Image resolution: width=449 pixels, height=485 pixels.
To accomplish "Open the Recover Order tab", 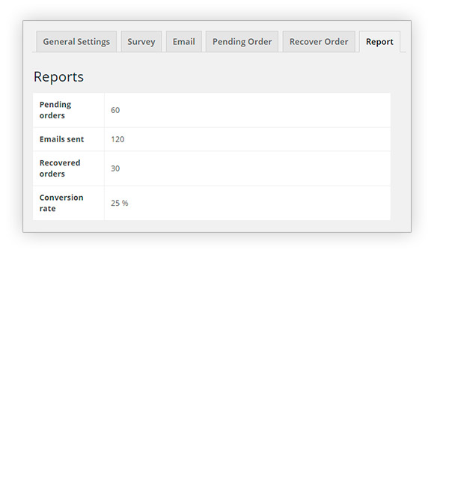I will click(x=319, y=42).
